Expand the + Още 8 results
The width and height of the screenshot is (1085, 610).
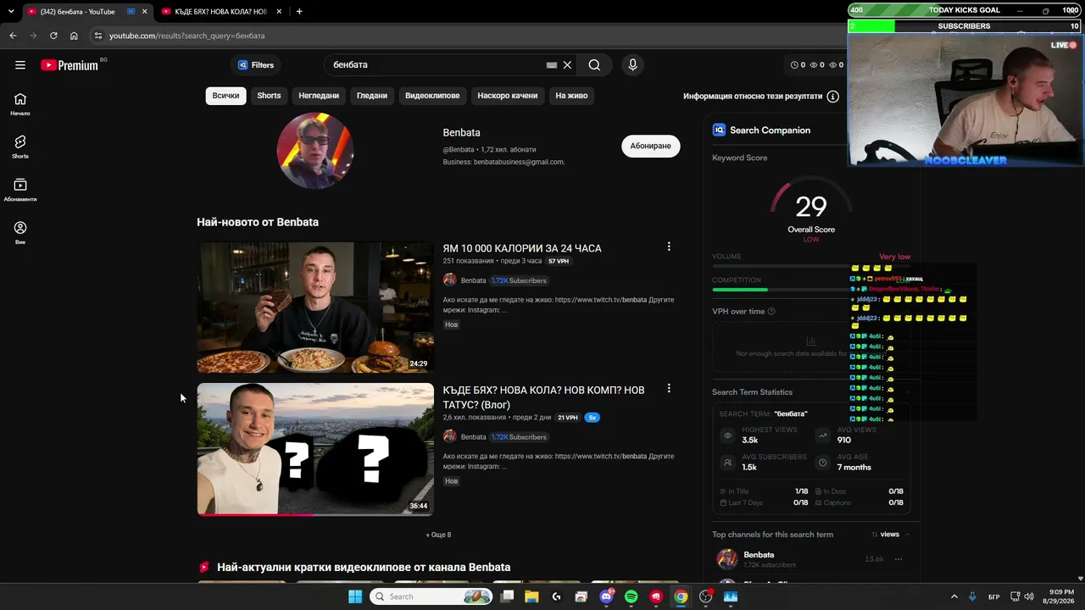(x=438, y=535)
